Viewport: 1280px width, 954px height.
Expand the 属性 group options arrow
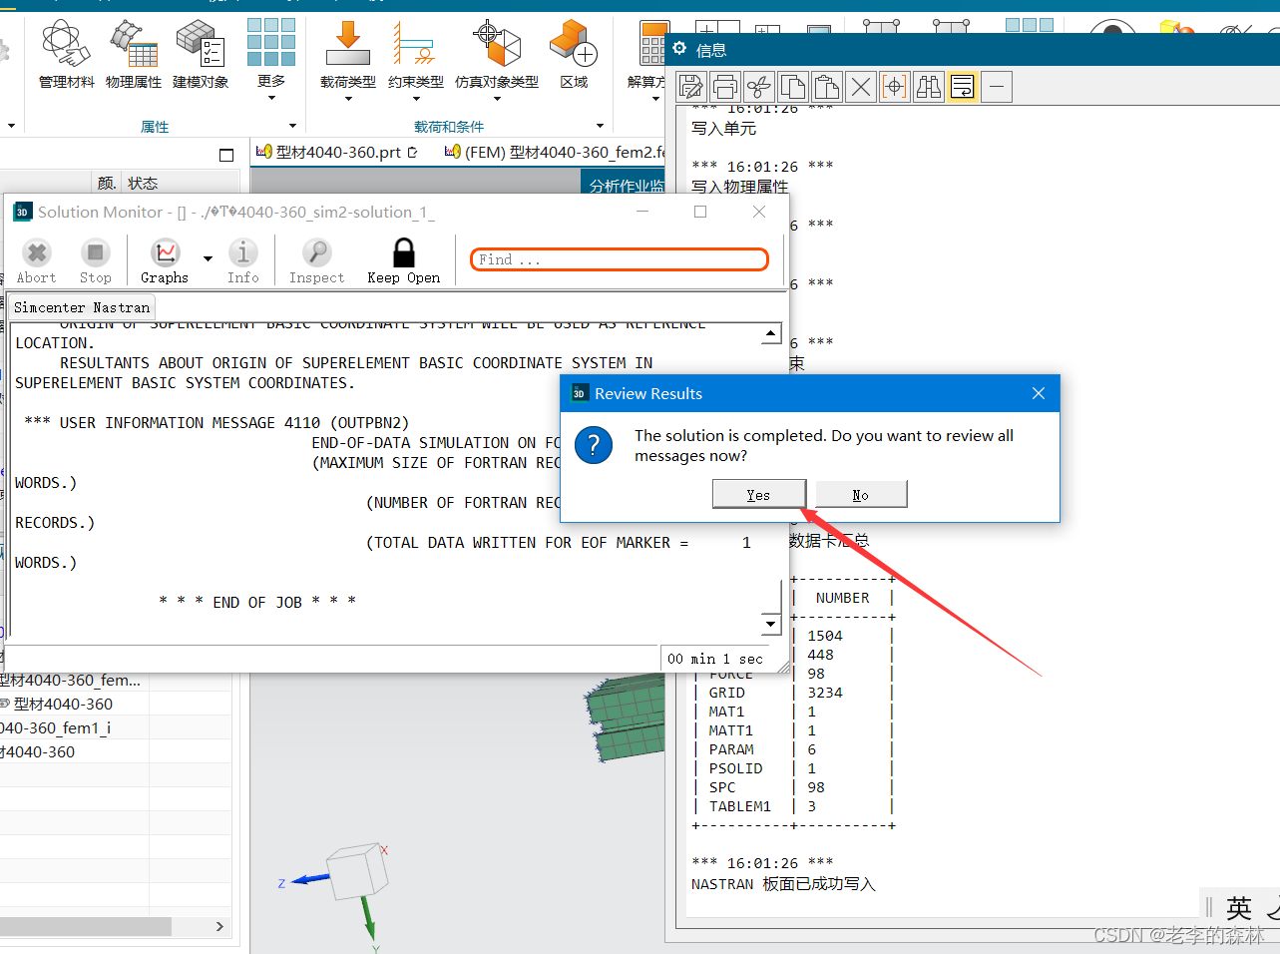click(292, 126)
